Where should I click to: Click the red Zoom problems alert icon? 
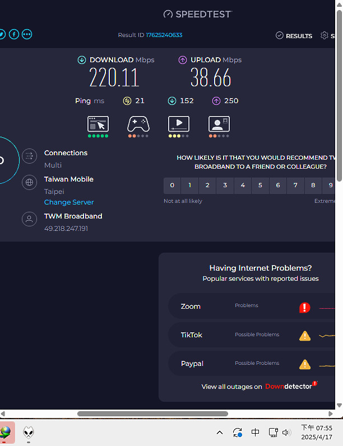[x=304, y=308]
